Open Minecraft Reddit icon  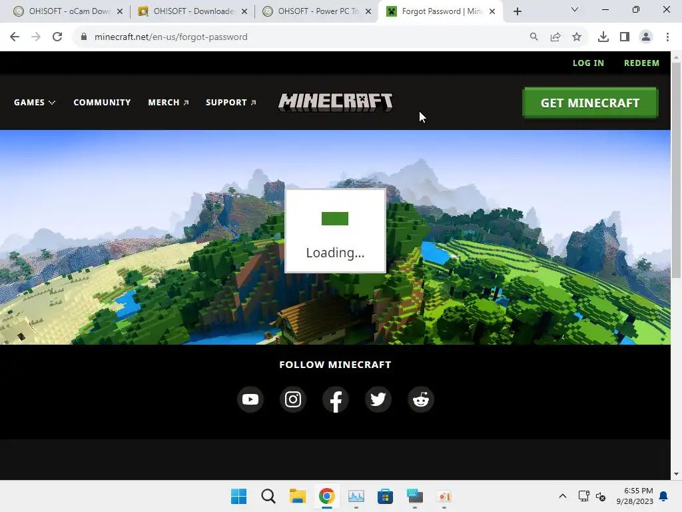(x=421, y=399)
